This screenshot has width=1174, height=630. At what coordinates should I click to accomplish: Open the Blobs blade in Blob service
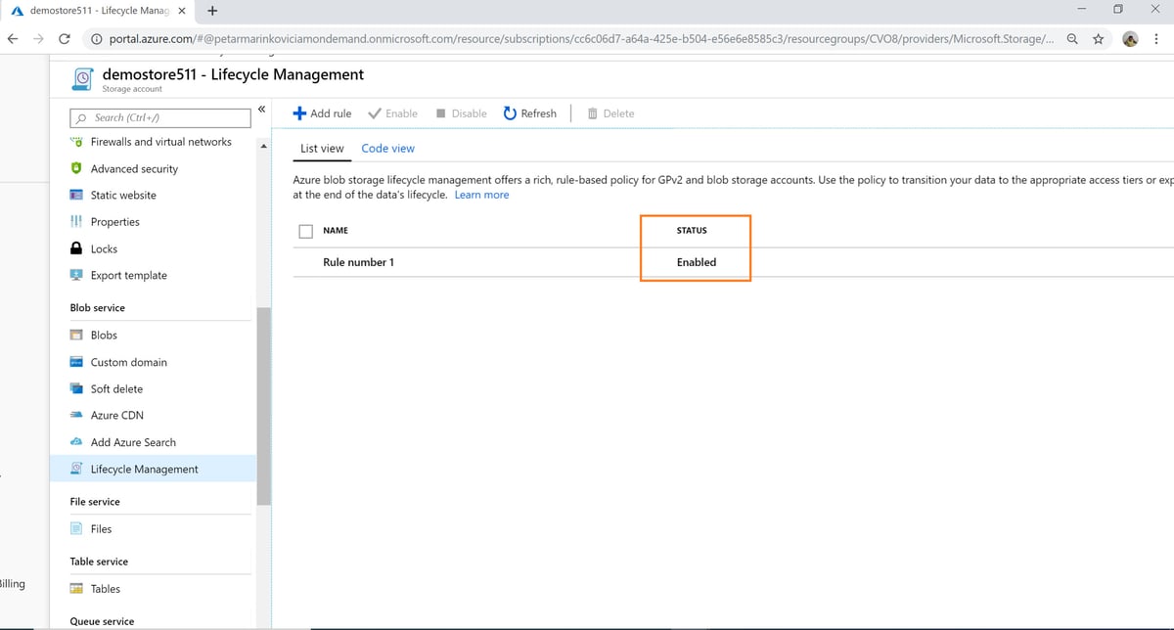102,335
